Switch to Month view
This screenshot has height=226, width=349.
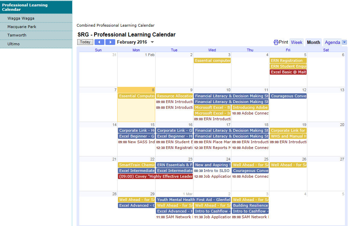pyautogui.click(x=313, y=42)
